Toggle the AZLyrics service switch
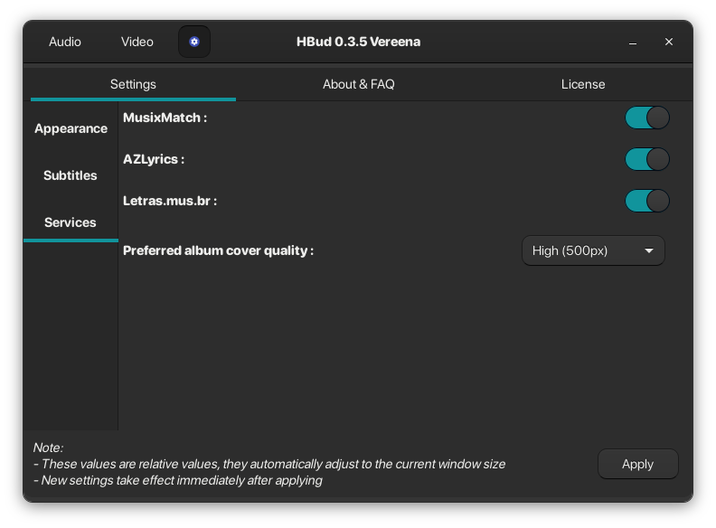The height and width of the screenshot is (528, 716). coord(647,159)
